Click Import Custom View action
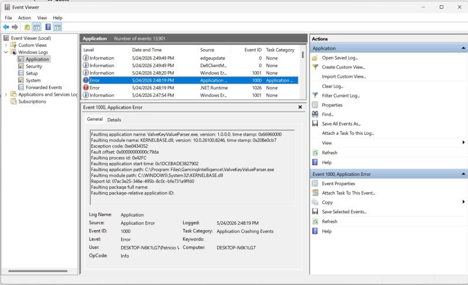This screenshot has height=285, width=468. point(344,77)
